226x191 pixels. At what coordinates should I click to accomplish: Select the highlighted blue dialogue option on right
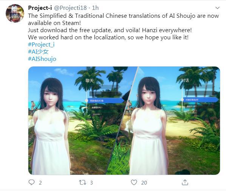tap(201, 100)
